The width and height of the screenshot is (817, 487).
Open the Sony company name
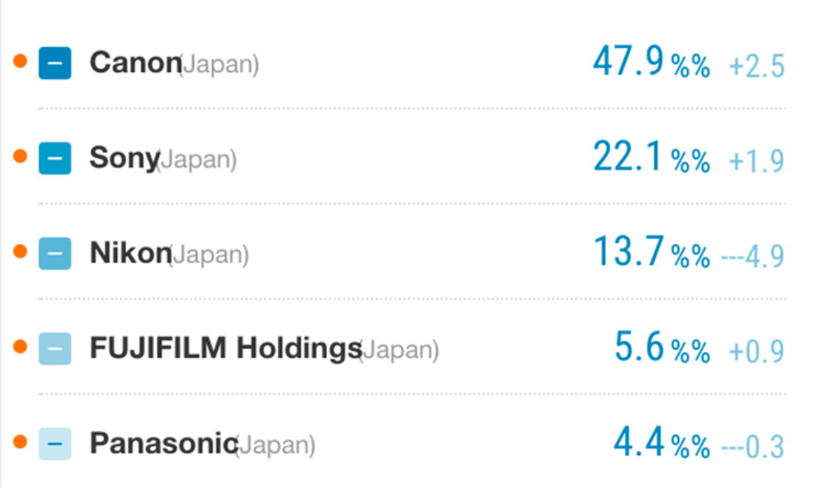click(124, 158)
